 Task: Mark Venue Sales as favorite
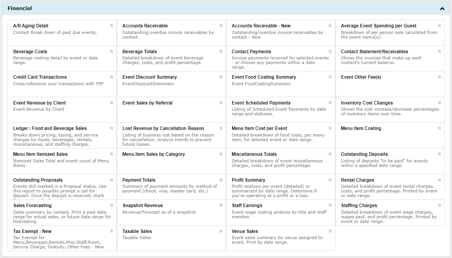point(330,231)
